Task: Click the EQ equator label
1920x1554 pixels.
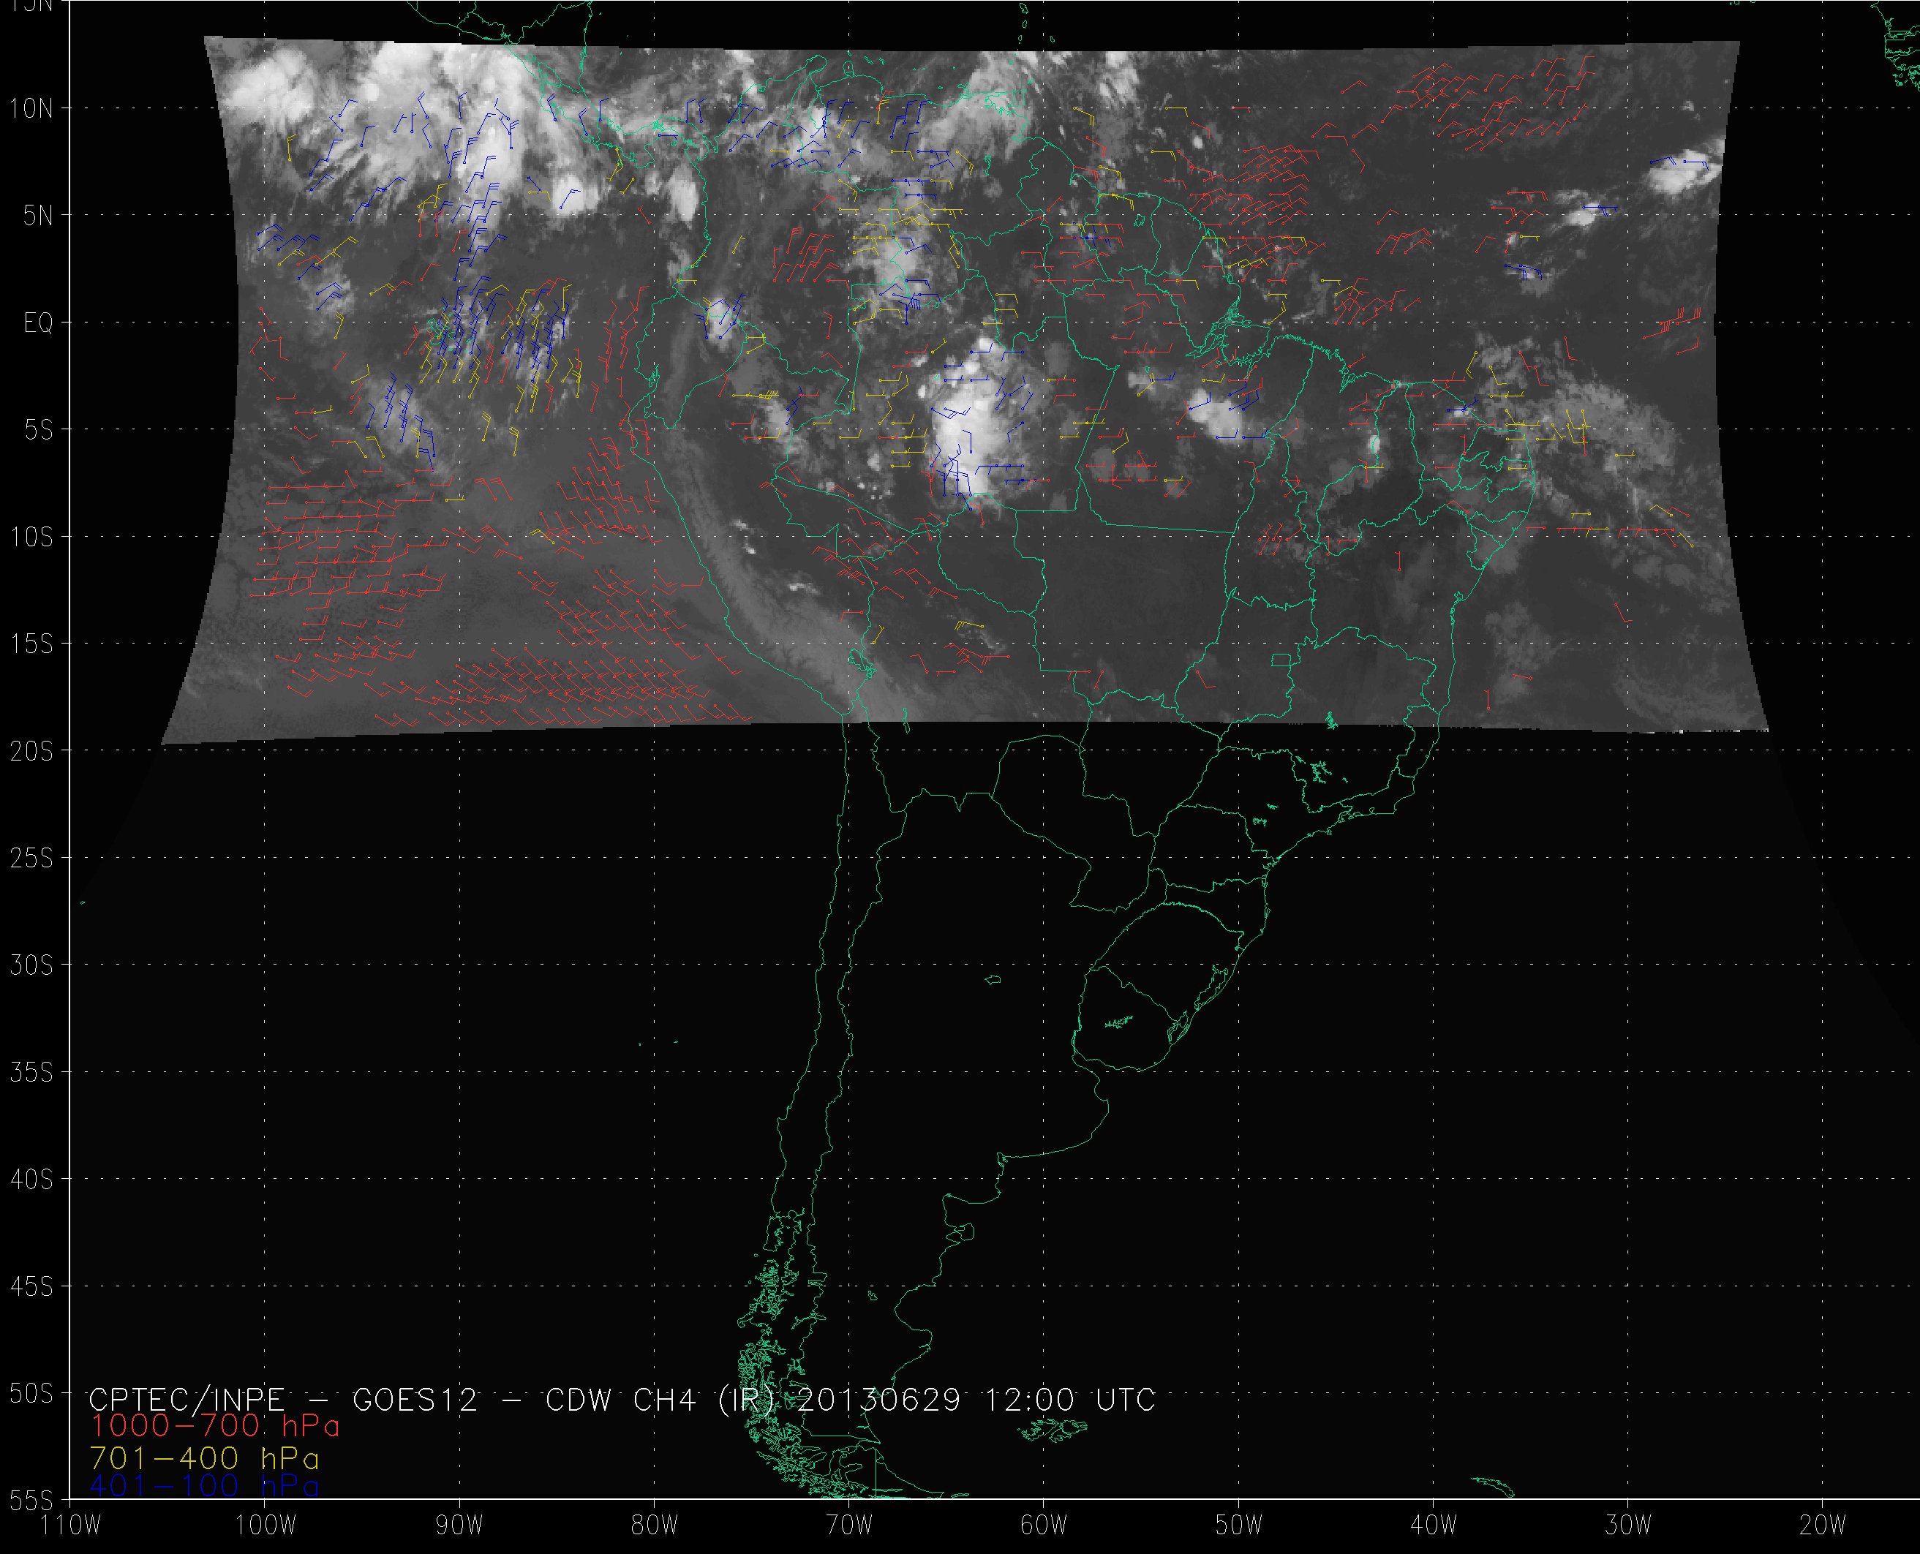Action: pos(39,323)
